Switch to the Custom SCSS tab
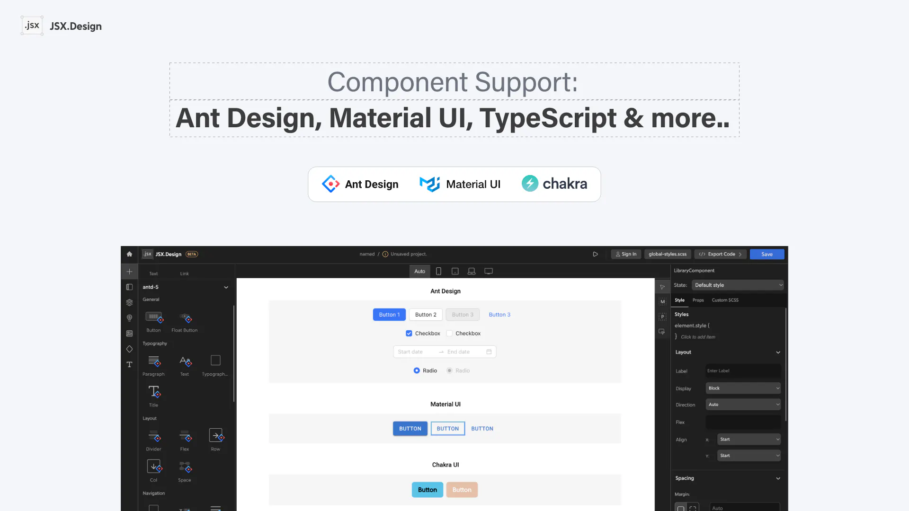The width and height of the screenshot is (909, 511). pyautogui.click(x=725, y=300)
